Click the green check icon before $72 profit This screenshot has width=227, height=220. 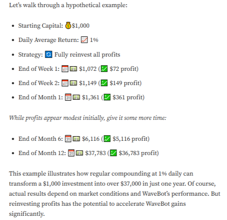(x=104, y=69)
